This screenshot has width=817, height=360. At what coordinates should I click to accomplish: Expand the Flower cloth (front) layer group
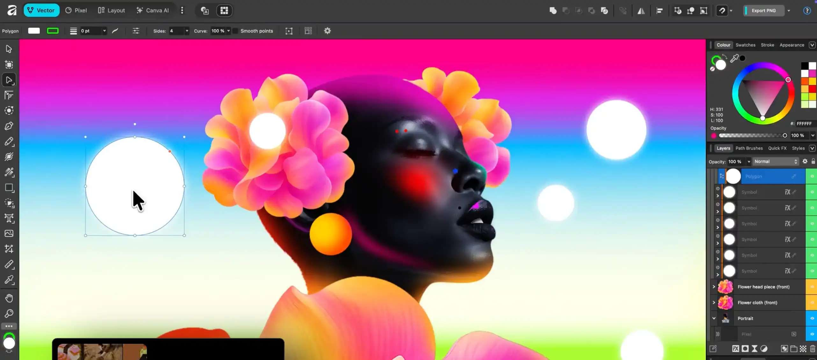pyautogui.click(x=714, y=303)
